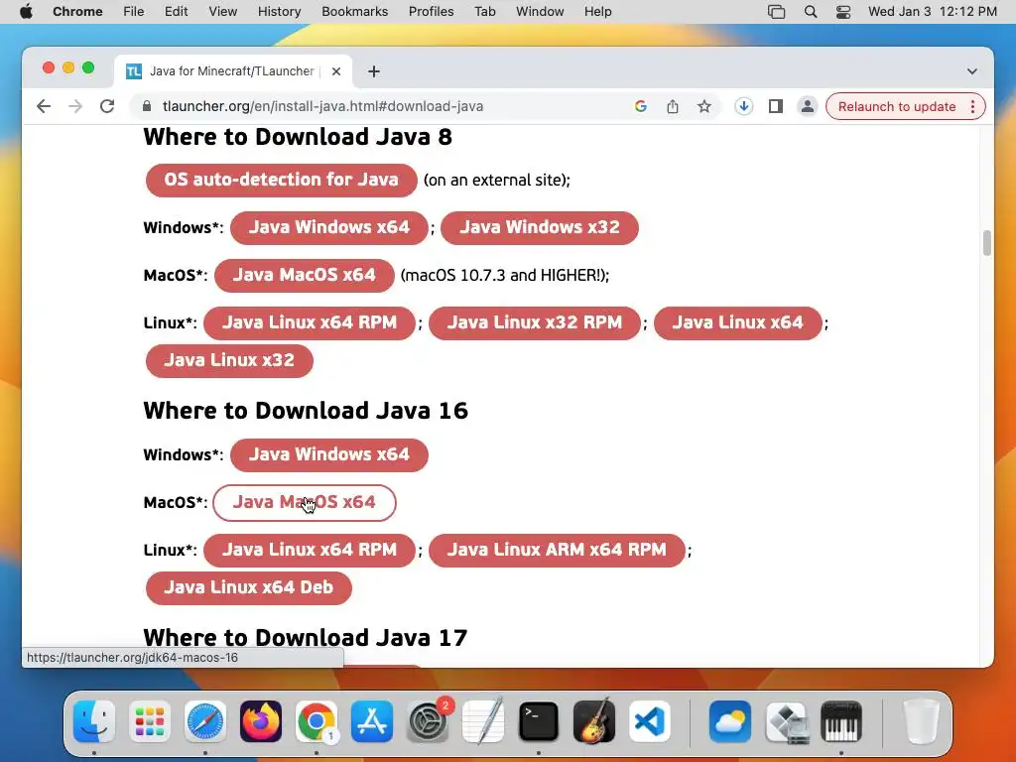This screenshot has height=762, width=1016.
Task: Open Control Center in menu bar
Action: tap(843, 12)
